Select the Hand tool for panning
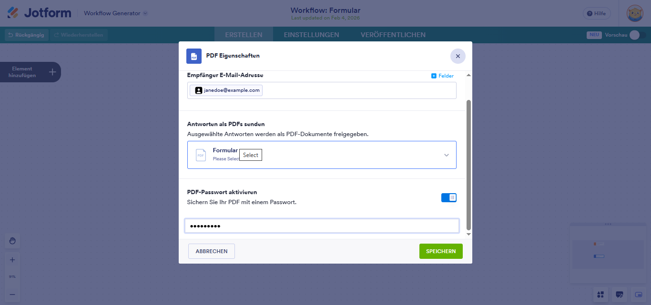The image size is (651, 305). click(12, 241)
